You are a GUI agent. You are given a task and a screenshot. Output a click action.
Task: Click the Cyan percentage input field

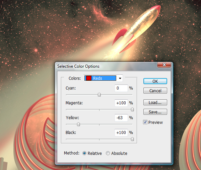pos(121,88)
